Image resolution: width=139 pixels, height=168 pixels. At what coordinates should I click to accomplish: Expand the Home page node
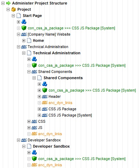tap(24, 40)
